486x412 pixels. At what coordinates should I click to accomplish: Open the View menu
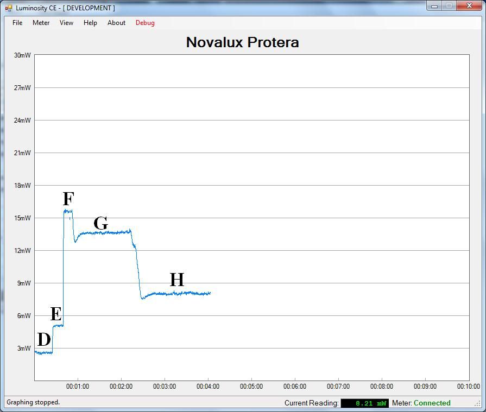coord(66,23)
